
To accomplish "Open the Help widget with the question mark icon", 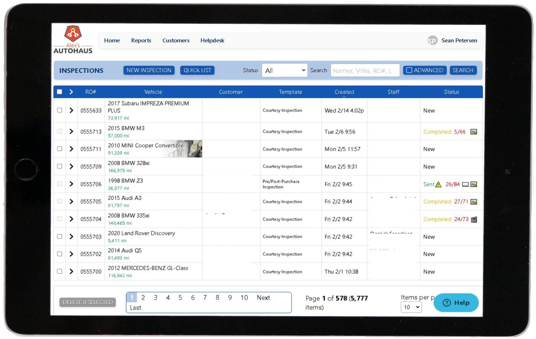I will coord(456,303).
